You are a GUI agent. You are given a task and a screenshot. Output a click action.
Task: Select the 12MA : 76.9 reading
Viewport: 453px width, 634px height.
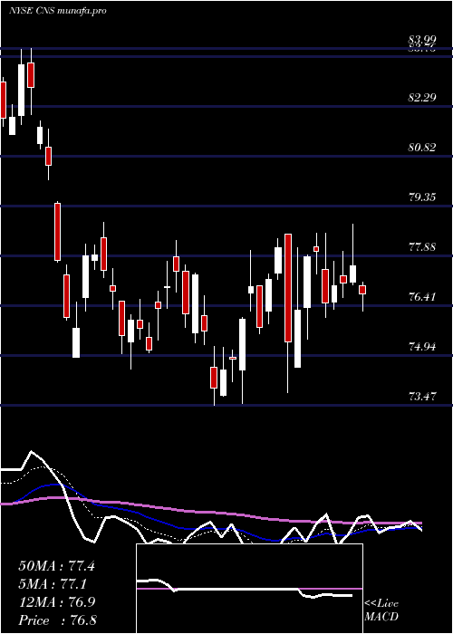click(x=56, y=601)
